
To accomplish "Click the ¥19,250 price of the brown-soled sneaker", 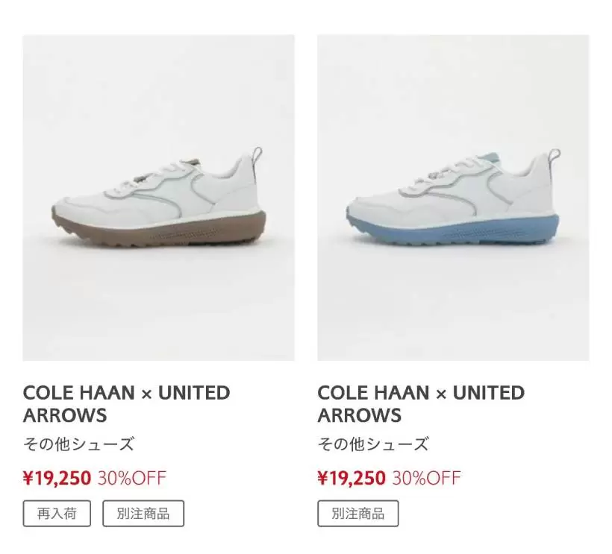I will [x=57, y=477].
